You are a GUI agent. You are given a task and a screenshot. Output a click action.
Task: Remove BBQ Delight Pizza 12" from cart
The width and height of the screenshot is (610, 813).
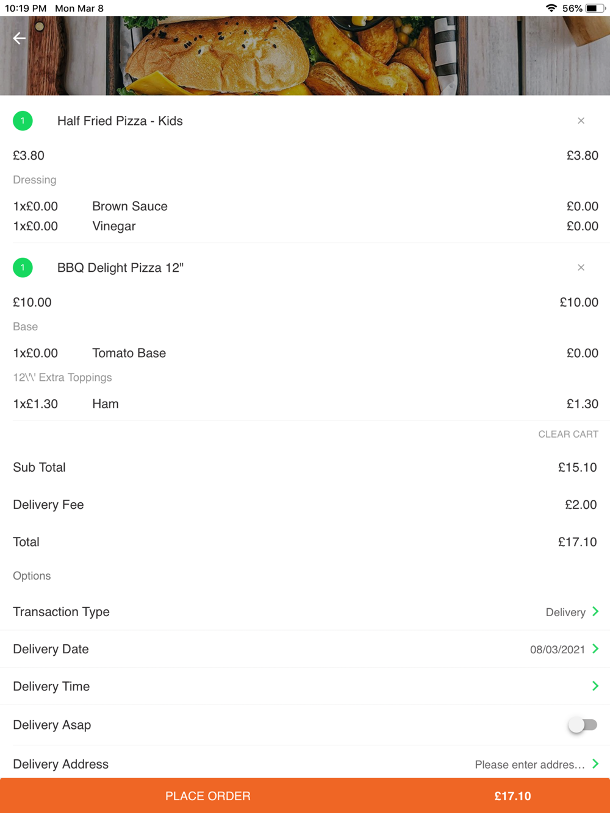581,268
